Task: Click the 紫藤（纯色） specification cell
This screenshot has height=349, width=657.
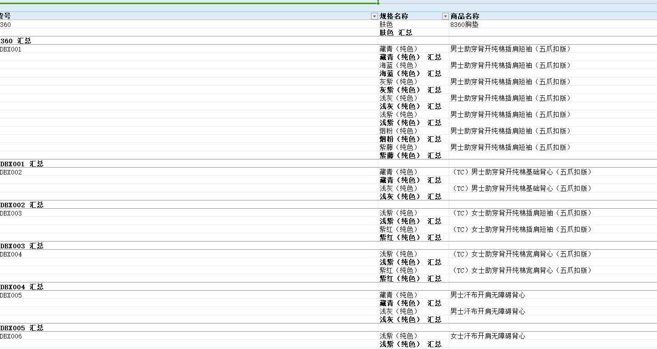Action: pyautogui.click(x=398, y=148)
